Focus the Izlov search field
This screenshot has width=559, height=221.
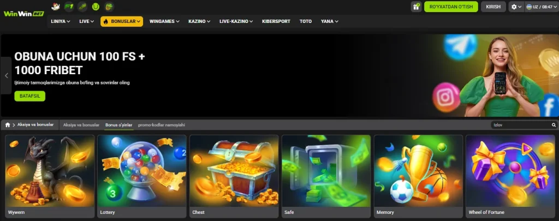(x=520, y=125)
